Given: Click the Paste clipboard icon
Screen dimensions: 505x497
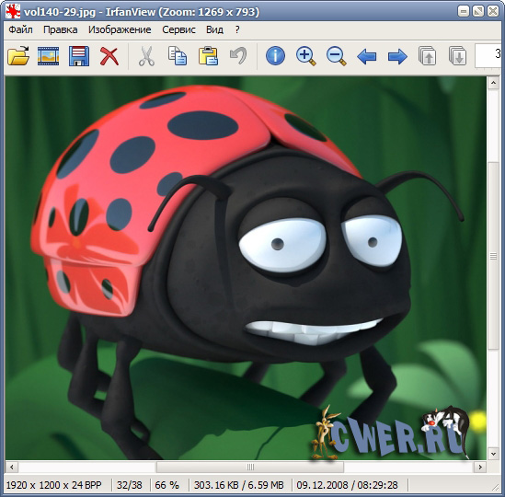Looking at the screenshot, I should pos(208,56).
